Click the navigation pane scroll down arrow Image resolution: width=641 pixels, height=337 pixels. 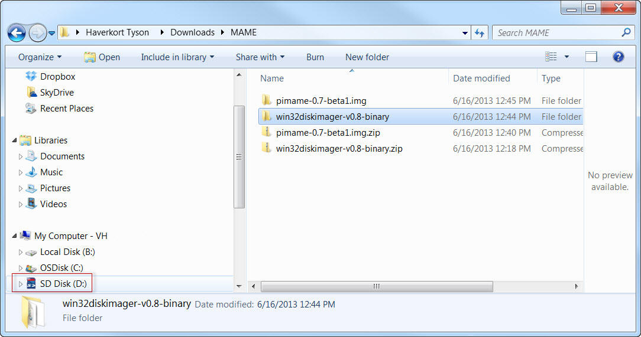(x=239, y=286)
